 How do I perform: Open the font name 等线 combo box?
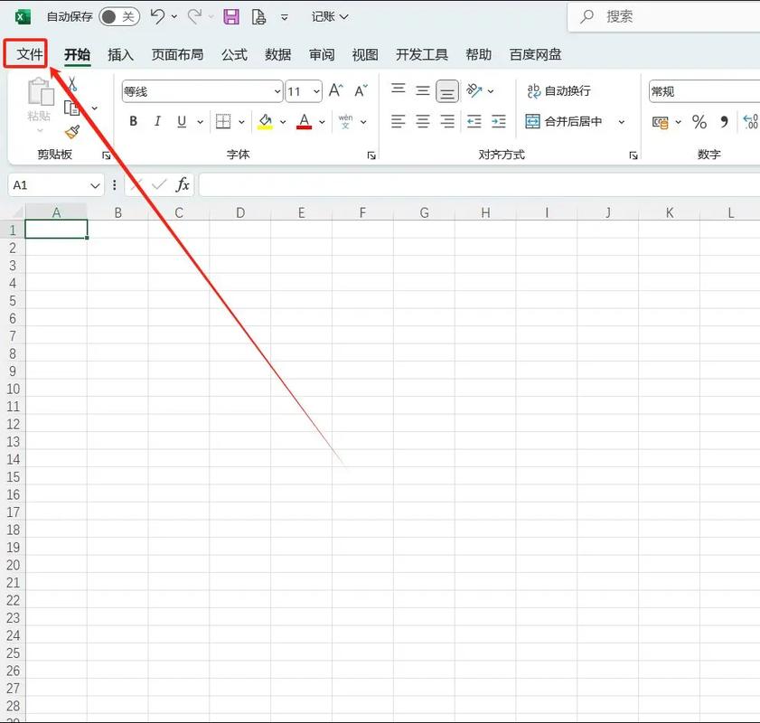coord(202,91)
